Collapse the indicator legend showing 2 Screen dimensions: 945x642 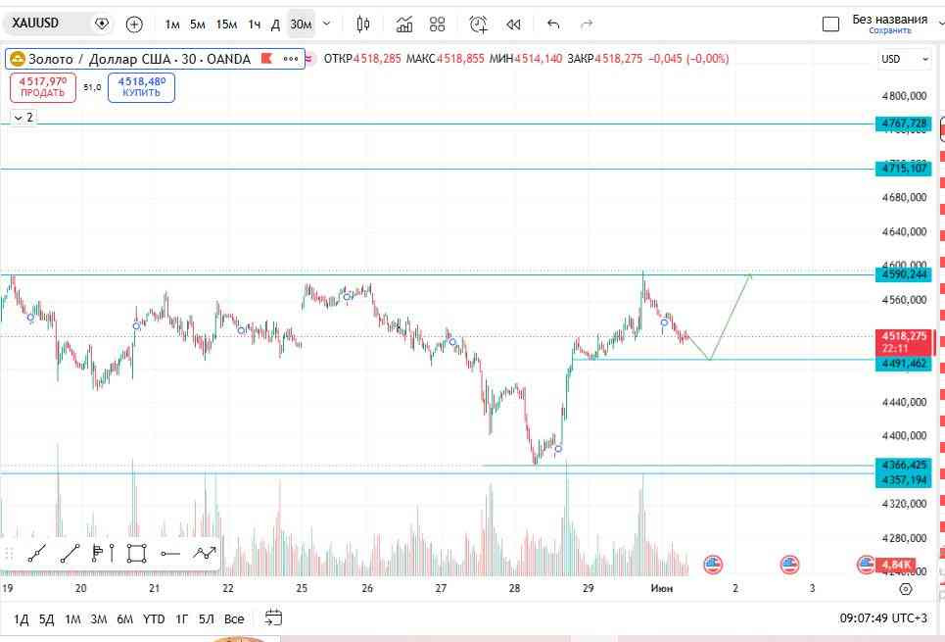[x=24, y=117]
